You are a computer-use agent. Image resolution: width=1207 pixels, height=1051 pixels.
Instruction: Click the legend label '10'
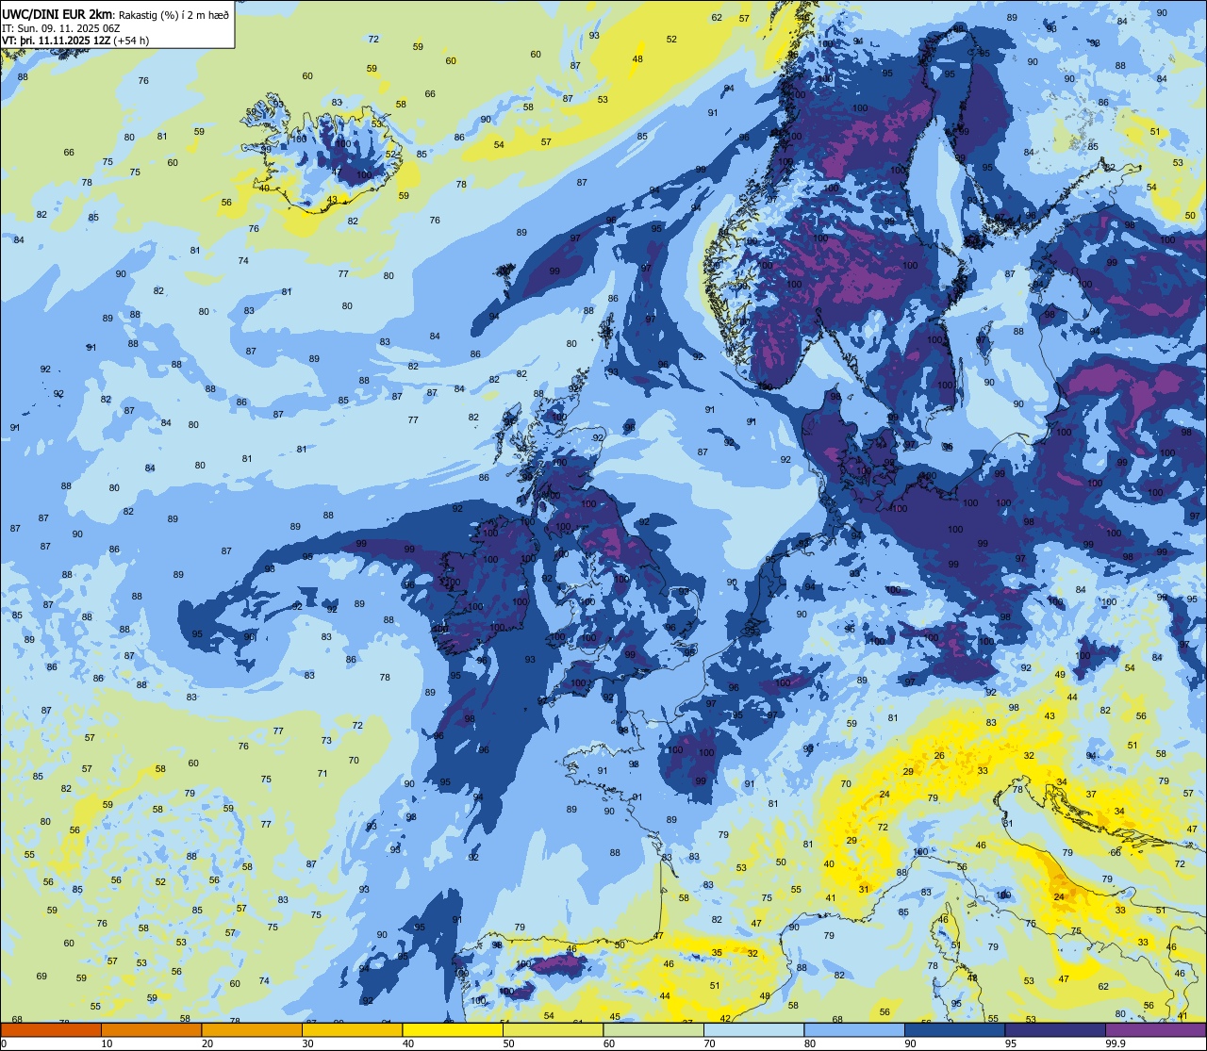(107, 1043)
